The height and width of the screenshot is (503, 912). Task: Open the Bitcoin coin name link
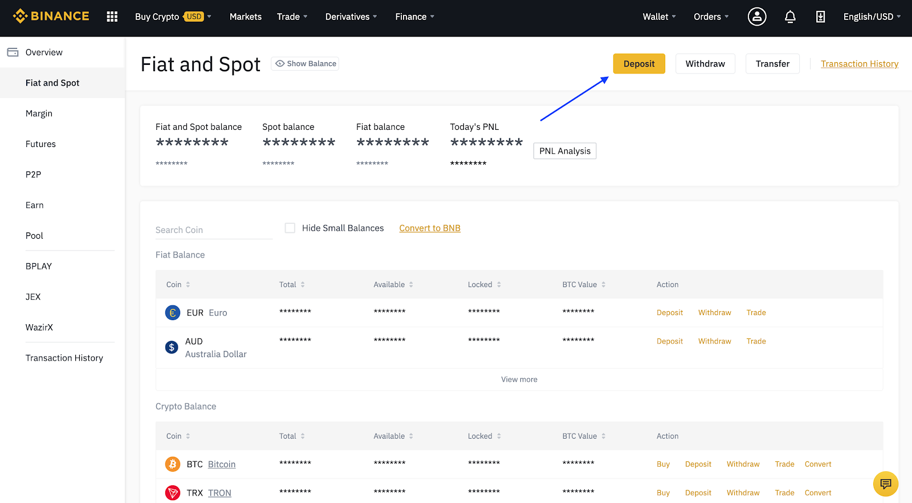click(x=222, y=464)
